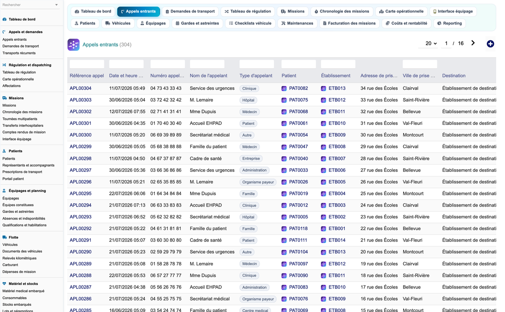Click the ETB001 establishment icon
The height and width of the screenshot is (312, 505).
coord(324,229)
